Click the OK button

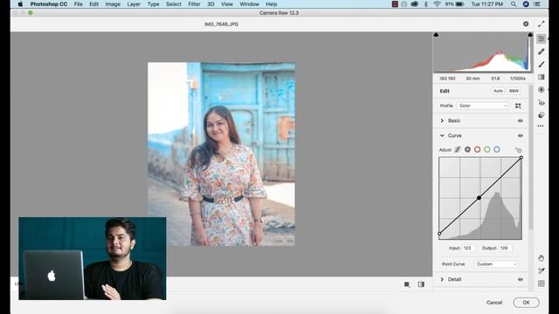pos(526,303)
